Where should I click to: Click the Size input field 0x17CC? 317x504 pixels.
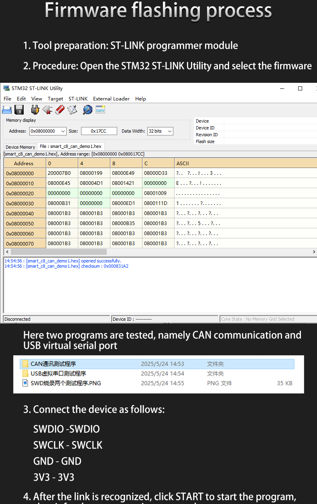(x=99, y=131)
